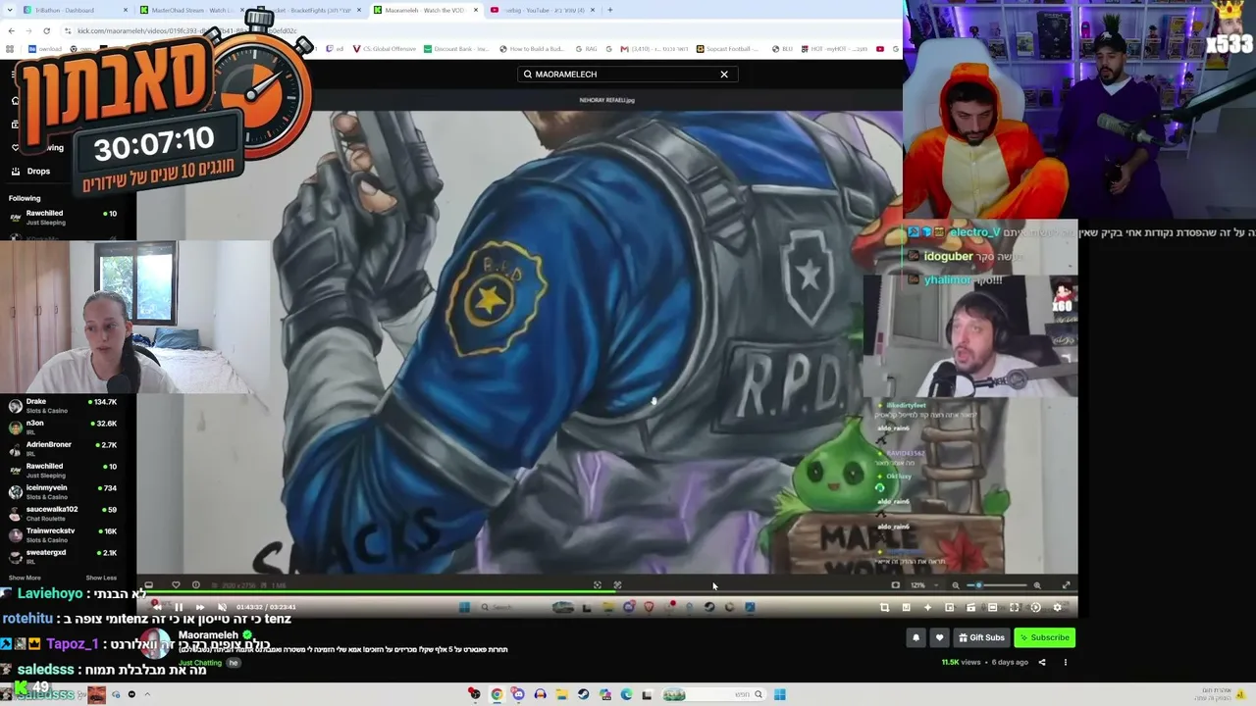
Task: Subscribe to the Maorameleh channel
Action: coord(1044,637)
